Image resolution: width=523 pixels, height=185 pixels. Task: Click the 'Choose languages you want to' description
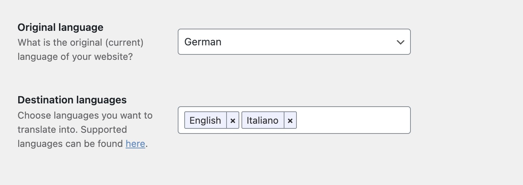tap(85, 115)
